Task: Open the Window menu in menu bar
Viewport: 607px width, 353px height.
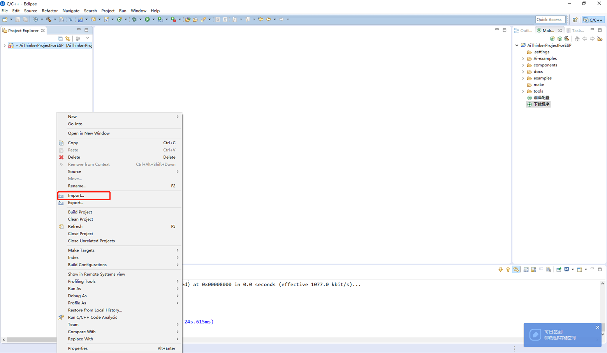Action: click(x=138, y=10)
